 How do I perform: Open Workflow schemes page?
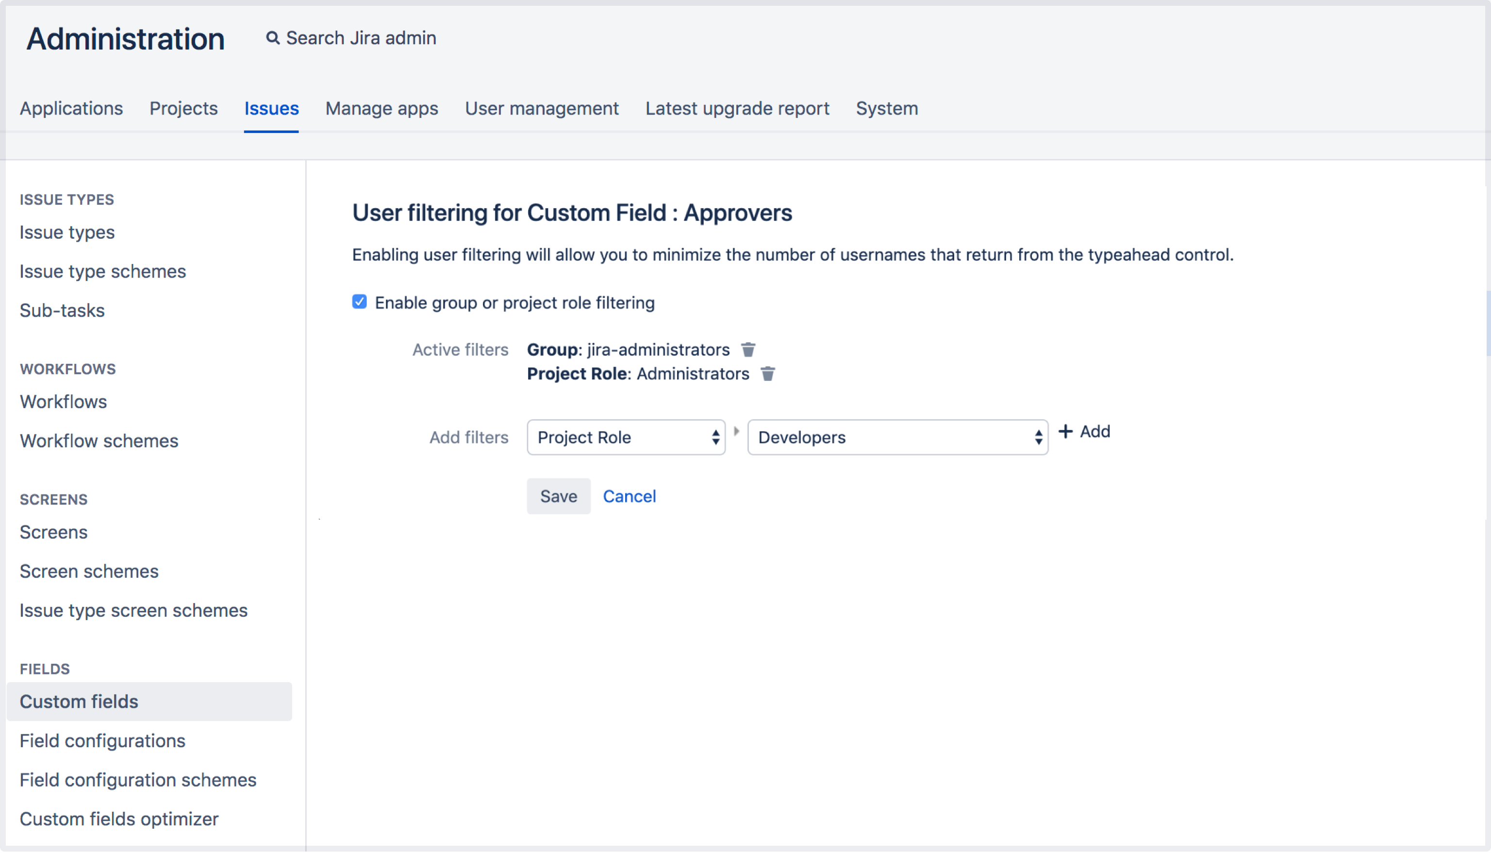pos(99,441)
